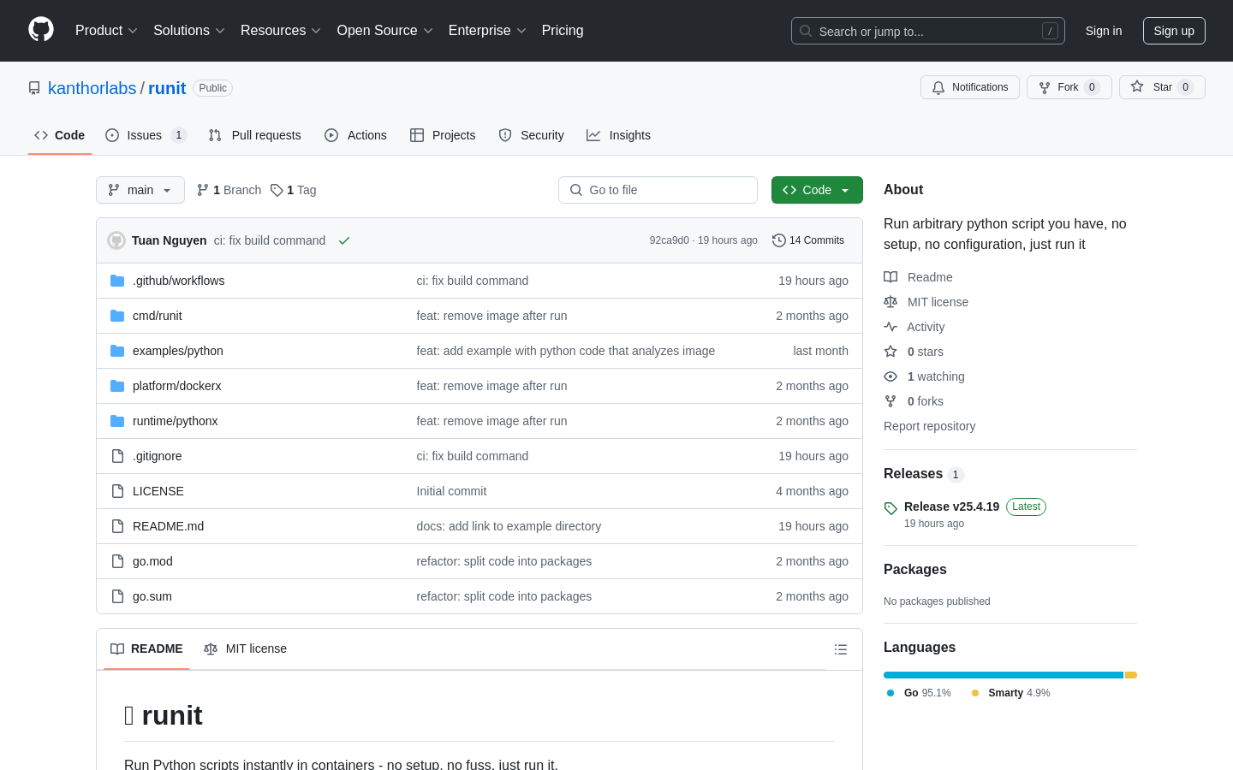Click Sign in
The height and width of the screenshot is (770, 1233).
pyautogui.click(x=1104, y=31)
